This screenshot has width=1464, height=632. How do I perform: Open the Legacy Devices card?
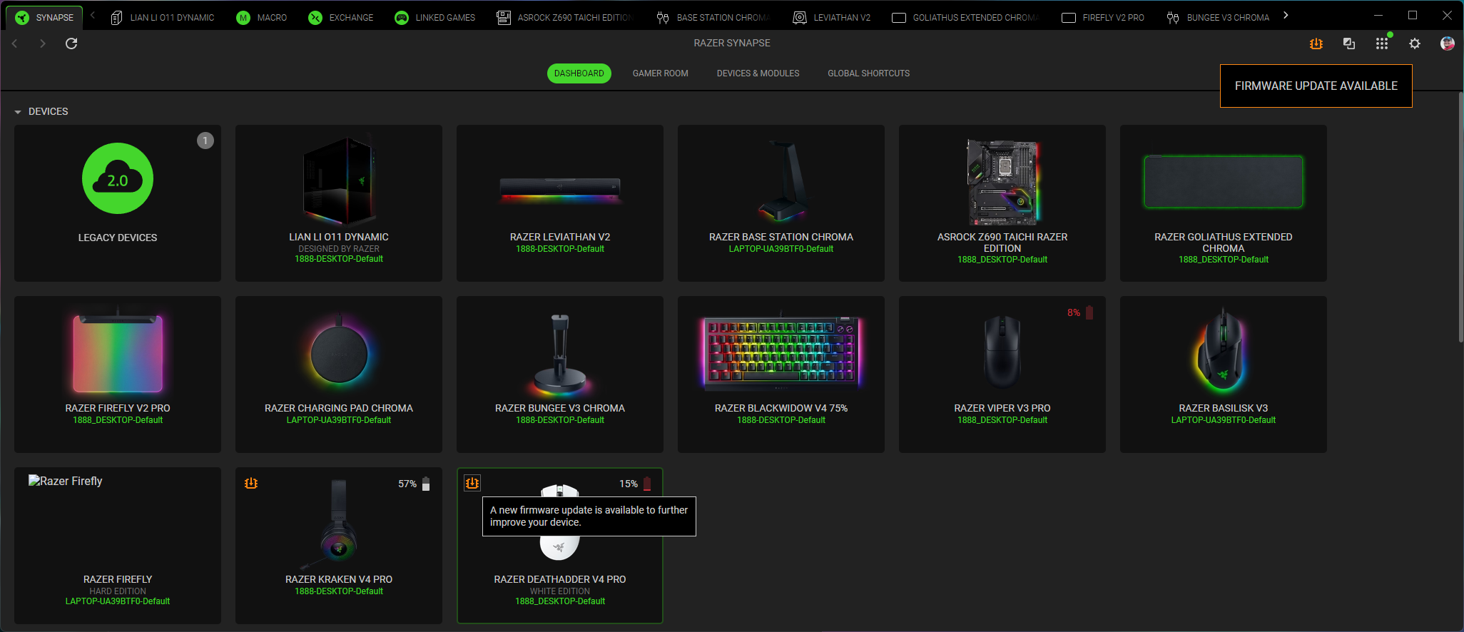(118, 203)
